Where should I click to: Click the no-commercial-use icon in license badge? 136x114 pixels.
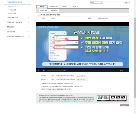pos(118,98)
